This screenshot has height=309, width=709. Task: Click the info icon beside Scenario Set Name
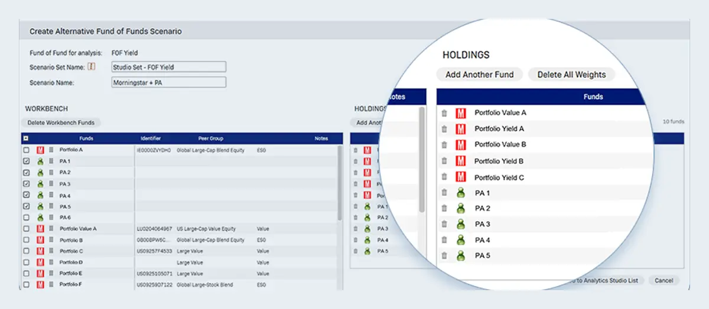pyautogui.click(x=92, y=67)
